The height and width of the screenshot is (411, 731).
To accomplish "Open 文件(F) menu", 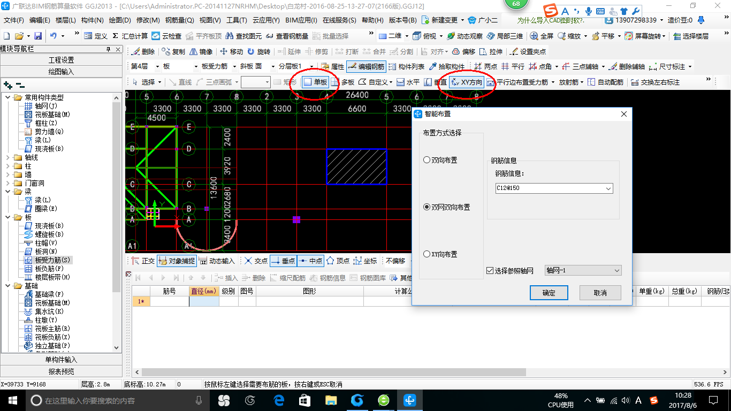I will click(14, 20).
